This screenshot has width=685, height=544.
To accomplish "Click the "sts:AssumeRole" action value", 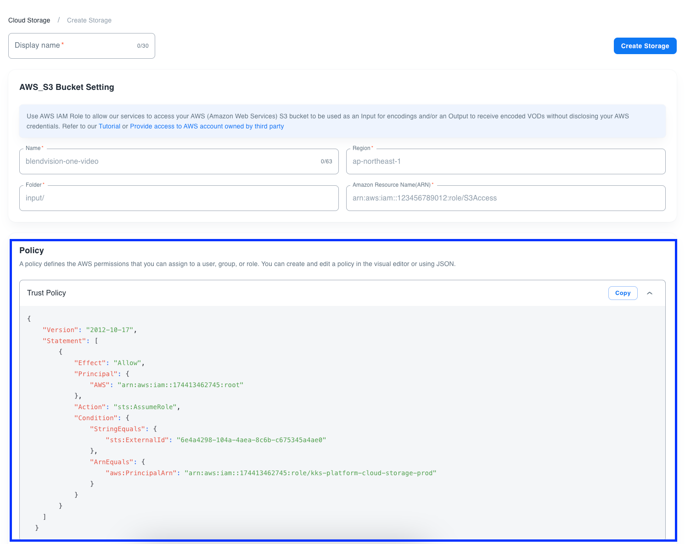I will click(145, 407).
